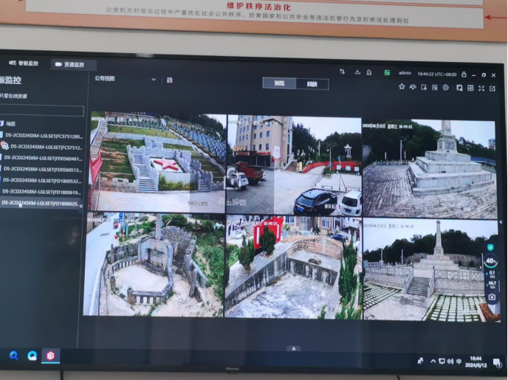Select the 预览 live view button

279,83
